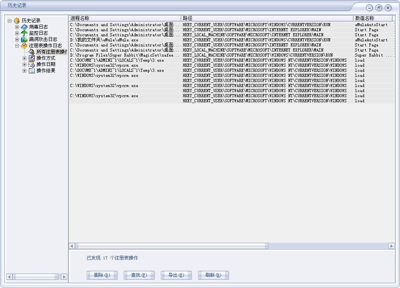Sort by 路径 column header

click(x=267, y=18)
